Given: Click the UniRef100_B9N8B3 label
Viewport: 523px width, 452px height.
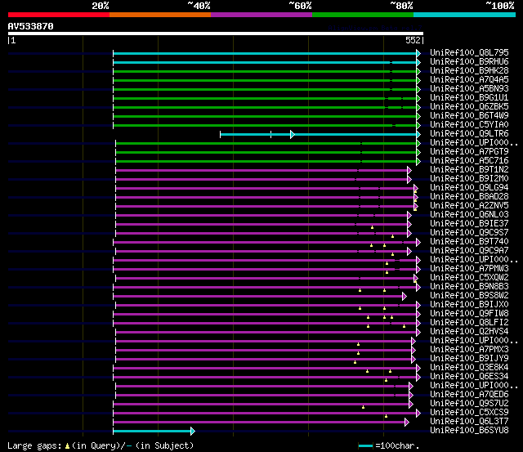Looking at the screenshot, I should point(469,287).
